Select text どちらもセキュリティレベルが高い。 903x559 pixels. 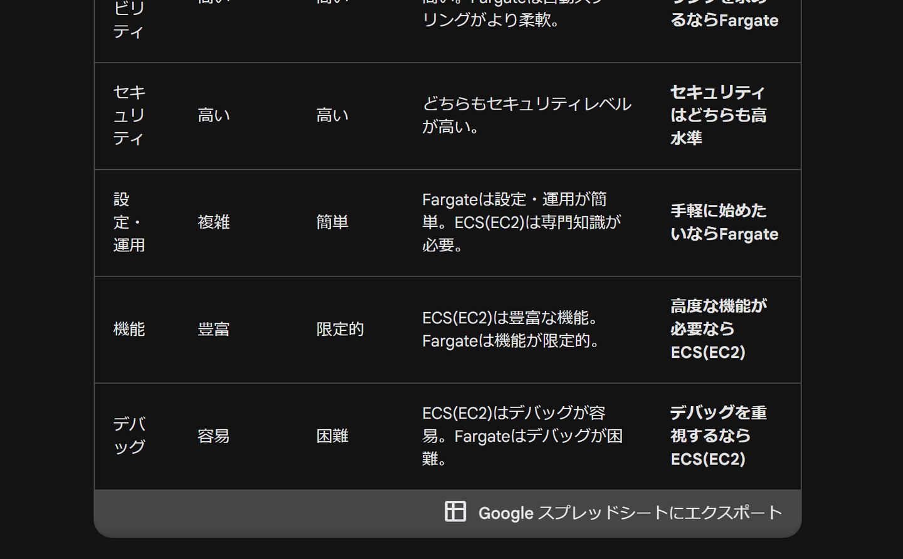[x=527, y=115]
